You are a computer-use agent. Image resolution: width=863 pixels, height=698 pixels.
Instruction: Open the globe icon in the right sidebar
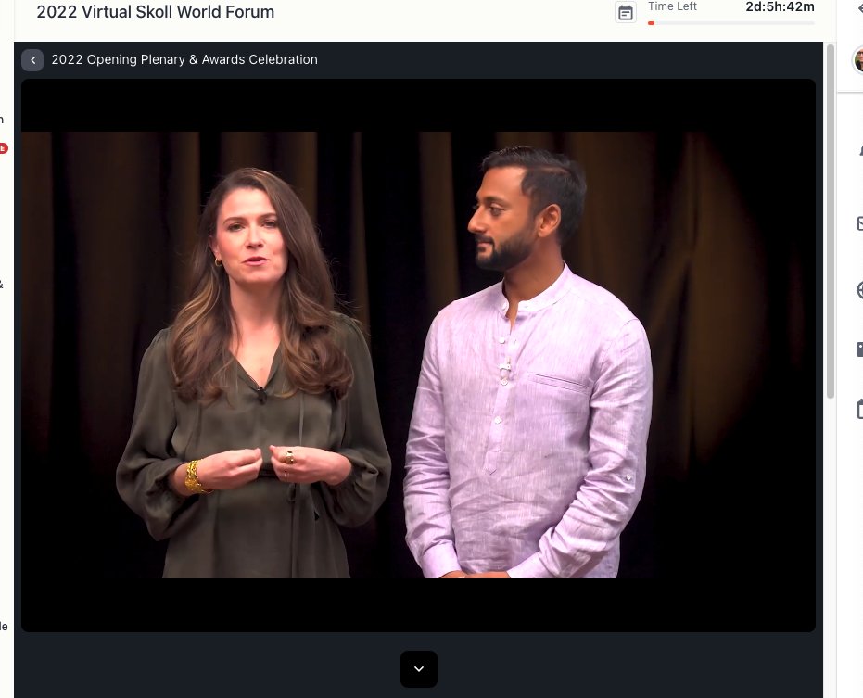click(x=859, y=290)
